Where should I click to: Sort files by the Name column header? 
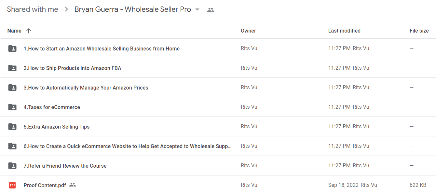tap(14, 31)
